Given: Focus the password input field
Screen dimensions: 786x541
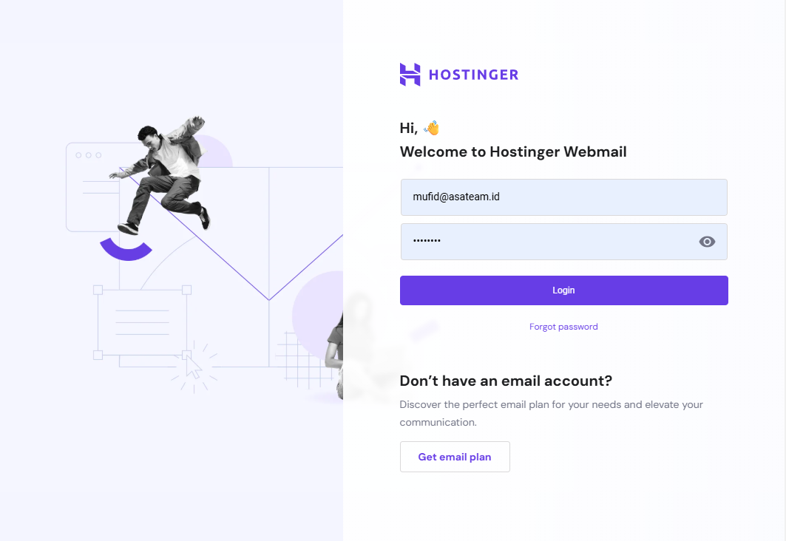Looking at the screenshot, I should pos(564,242).
